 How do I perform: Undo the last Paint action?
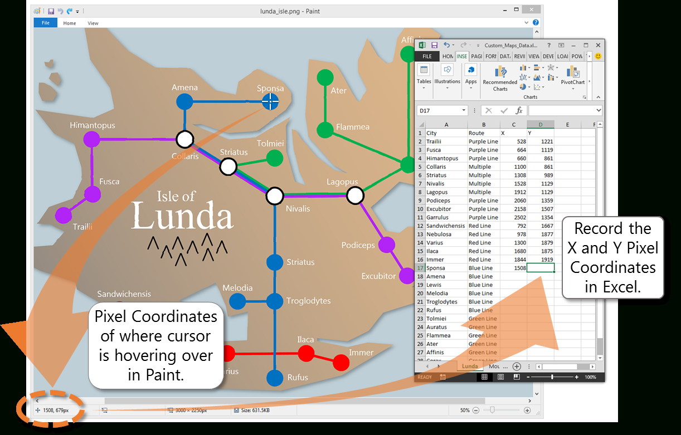point(61,11)
